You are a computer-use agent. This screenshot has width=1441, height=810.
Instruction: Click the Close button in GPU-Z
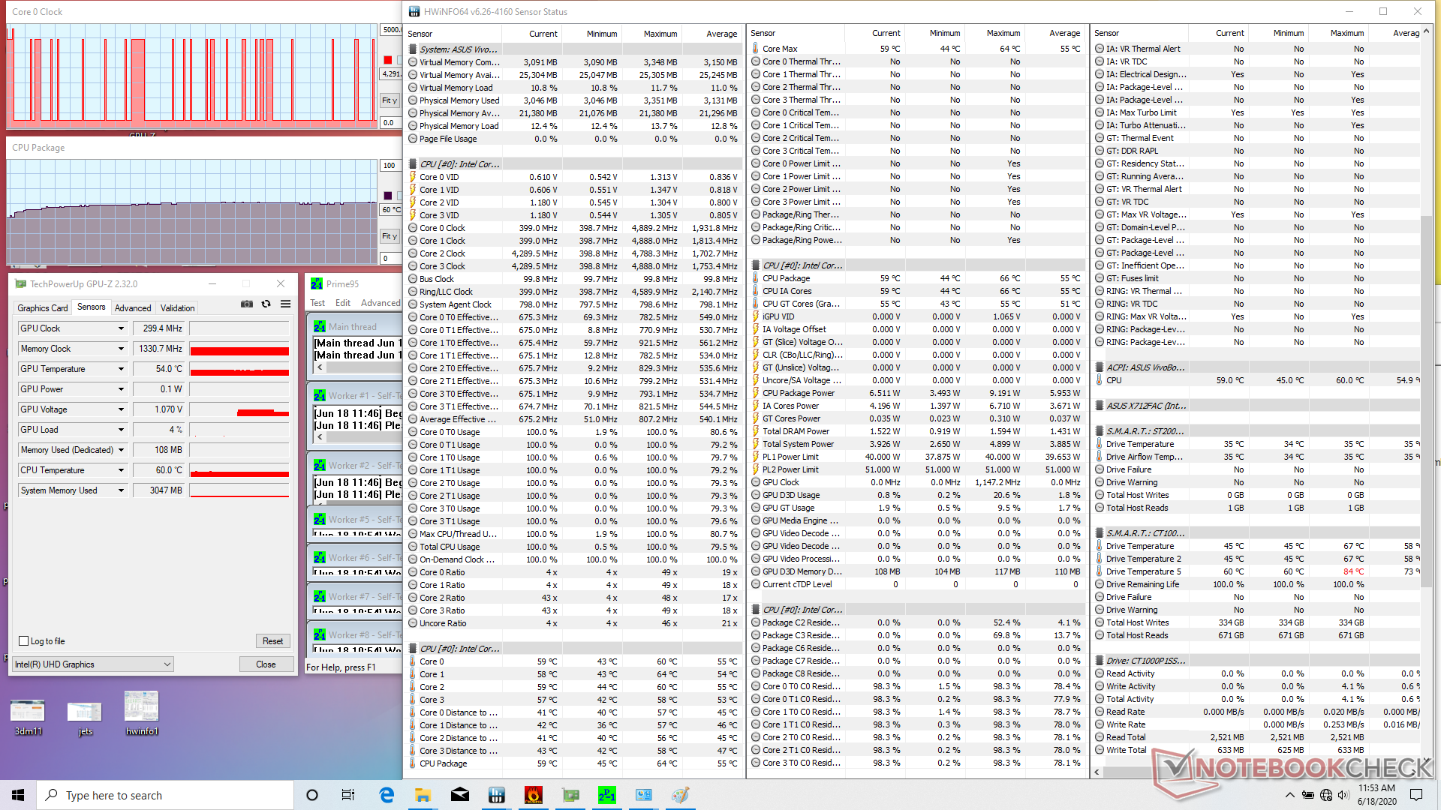pos(266,664)
